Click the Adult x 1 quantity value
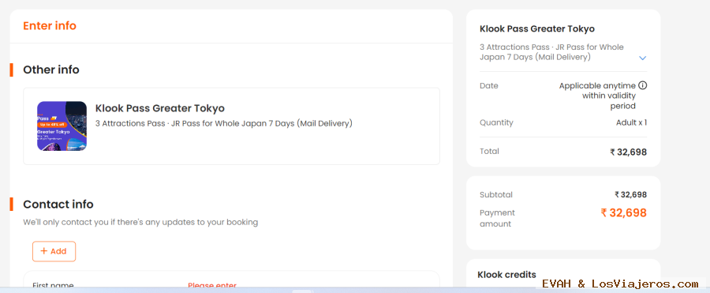 (x=631, y=122)
